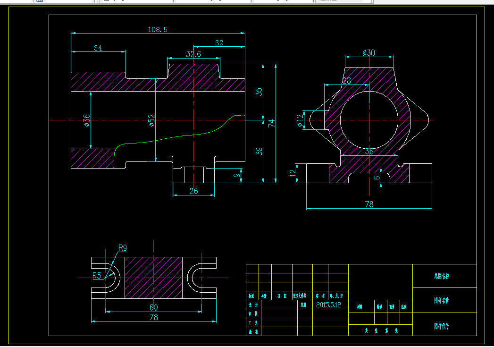Click the 78 dimension under bottom view
This screenshot has width=494, height=347.
click(x=154, y=317)
